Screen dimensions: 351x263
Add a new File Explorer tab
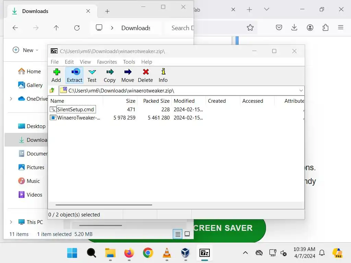point(107,11)
